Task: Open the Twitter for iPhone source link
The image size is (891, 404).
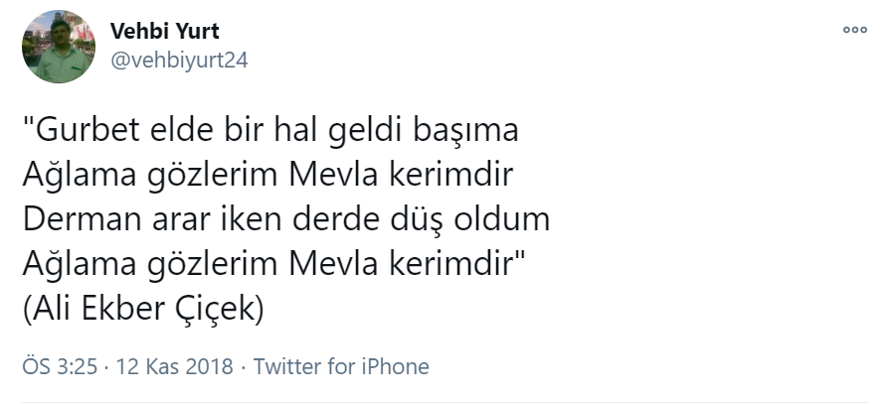Action: click(x=341, y=366)
